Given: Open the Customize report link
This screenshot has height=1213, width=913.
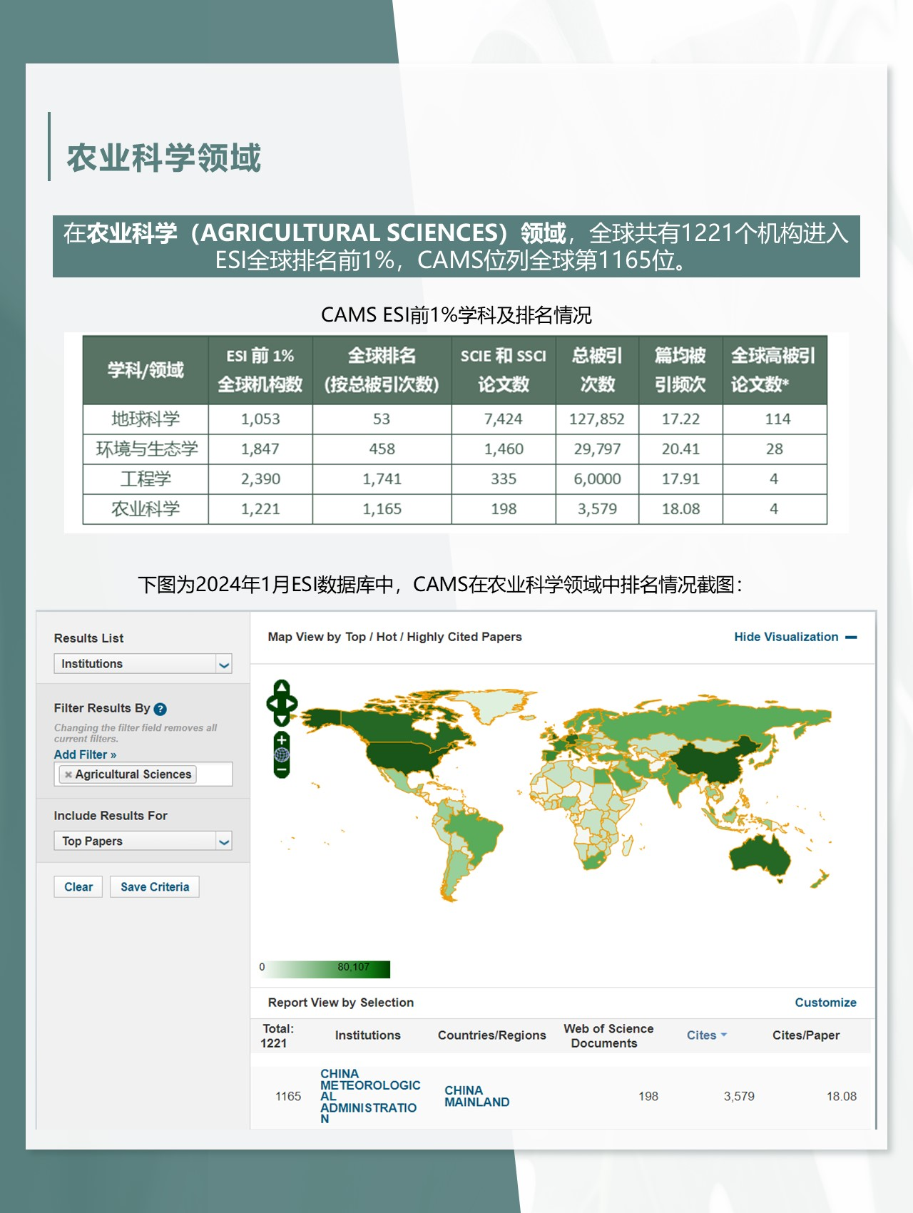Looking at the screenshot, I should tap(825, 1003).
